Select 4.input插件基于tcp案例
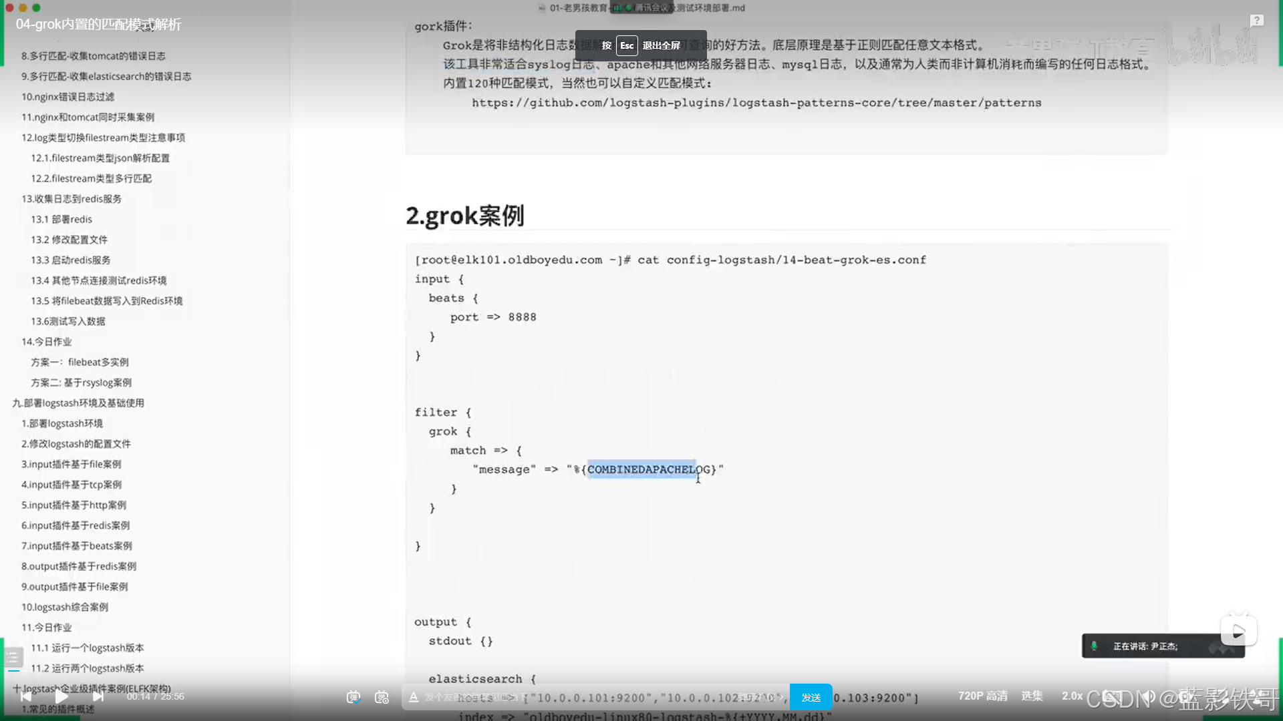The width and height of the screenshot is (1283, 721). (x=72, y=485)
